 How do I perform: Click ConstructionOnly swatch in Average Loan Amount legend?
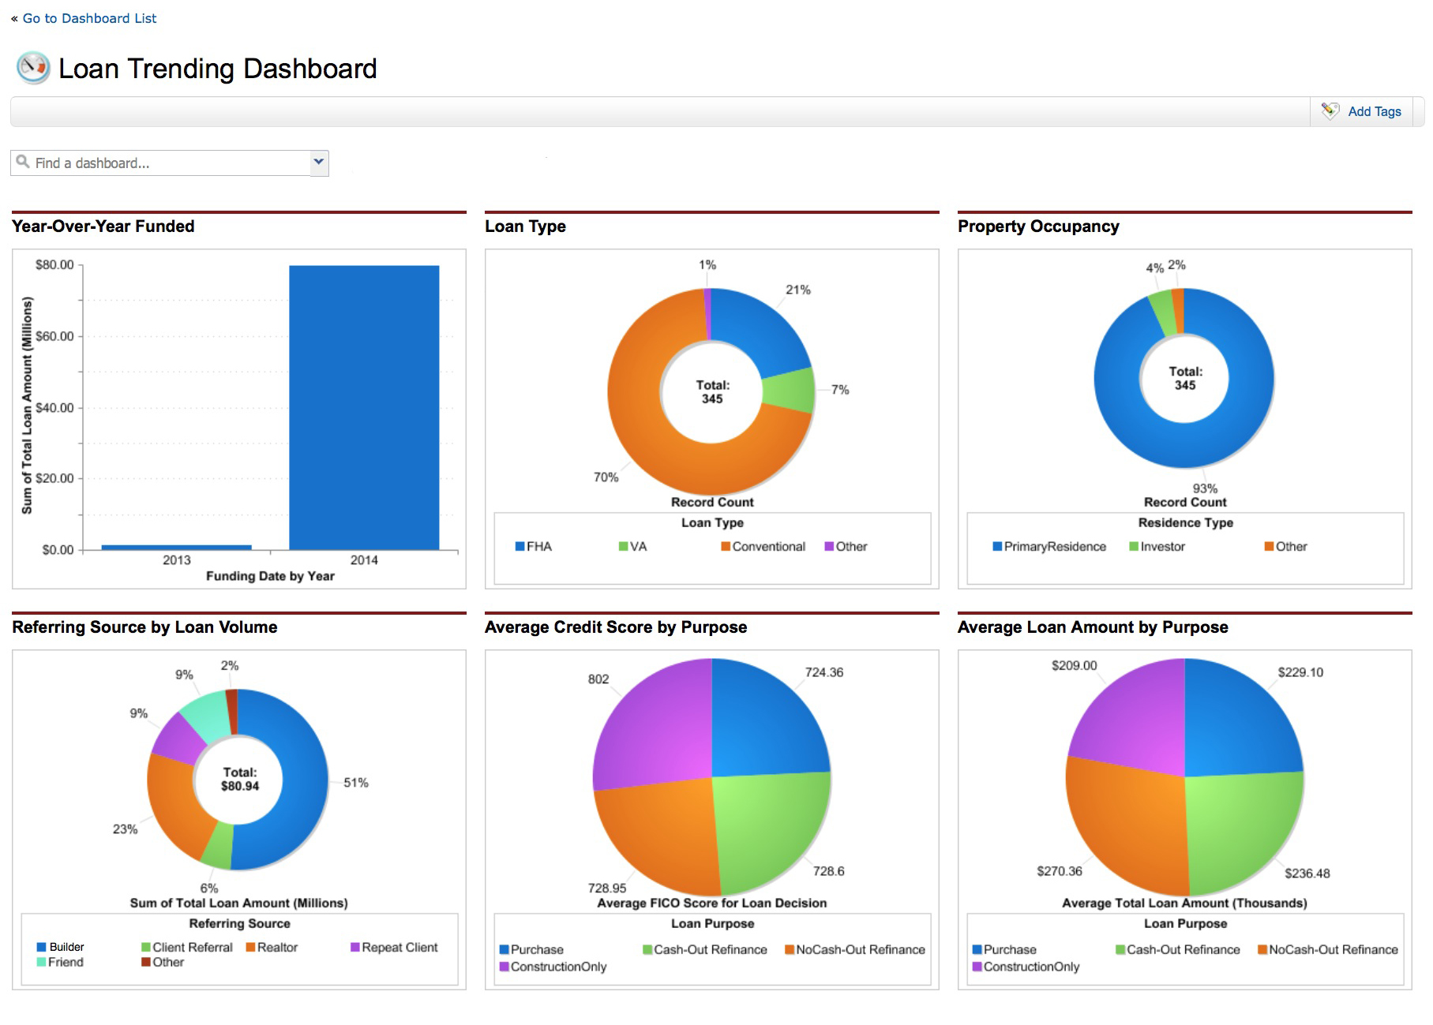click(977, 967)
